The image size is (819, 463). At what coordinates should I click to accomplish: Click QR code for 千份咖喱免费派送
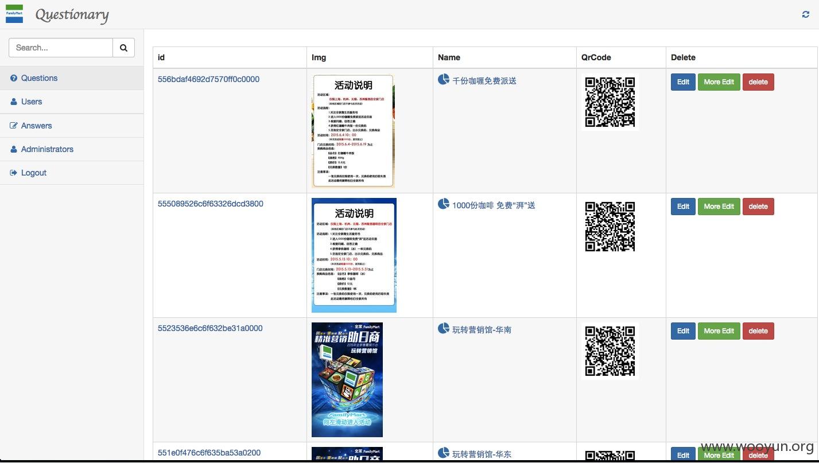click(x=610, y=102)
